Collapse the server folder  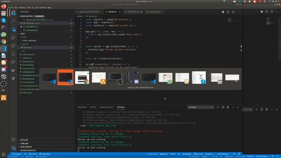[x=25, y=44]
